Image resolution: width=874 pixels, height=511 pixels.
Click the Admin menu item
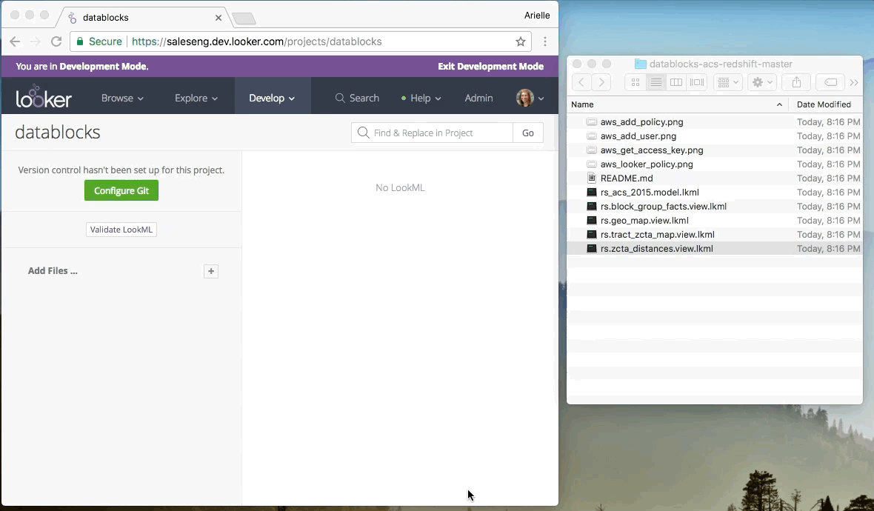pos(478,98)
